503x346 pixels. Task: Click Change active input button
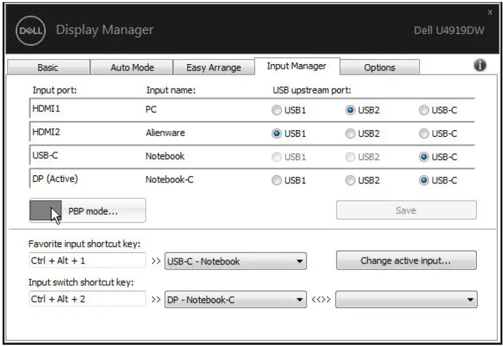point(406,260)
